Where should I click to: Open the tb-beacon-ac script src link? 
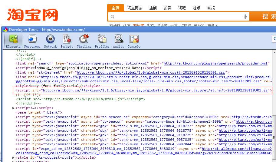click(x=251, y=117)
